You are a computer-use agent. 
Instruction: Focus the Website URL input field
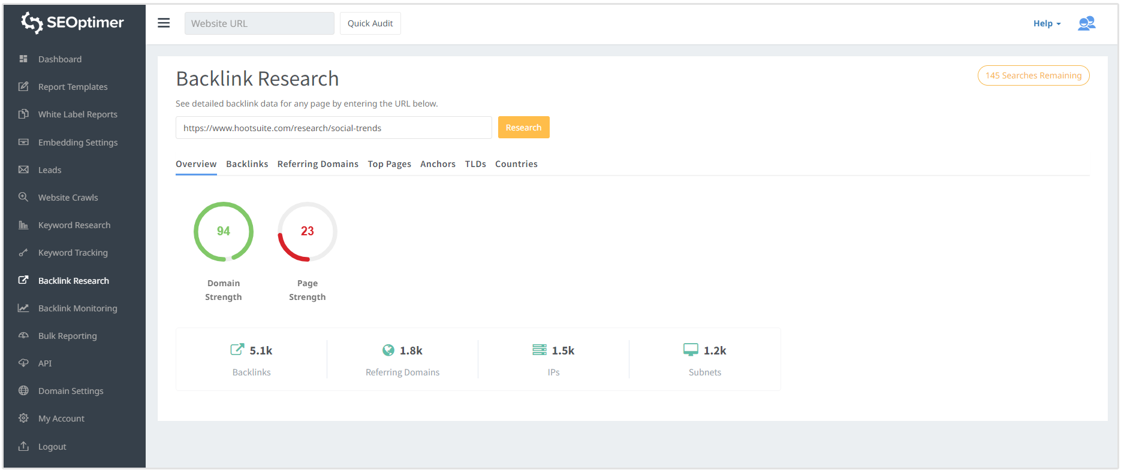(x=259, y=23)
